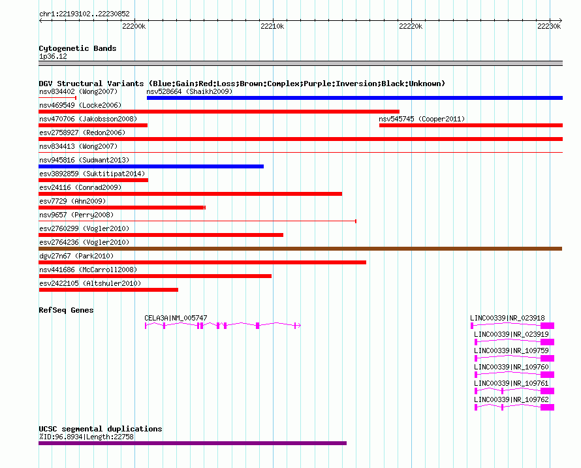Click the esv2422105 (Altshuler2010) label

point(90,283)
